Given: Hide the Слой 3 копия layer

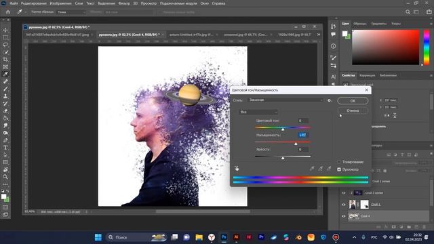Looking at the screenshot, I should coord(344,192).
